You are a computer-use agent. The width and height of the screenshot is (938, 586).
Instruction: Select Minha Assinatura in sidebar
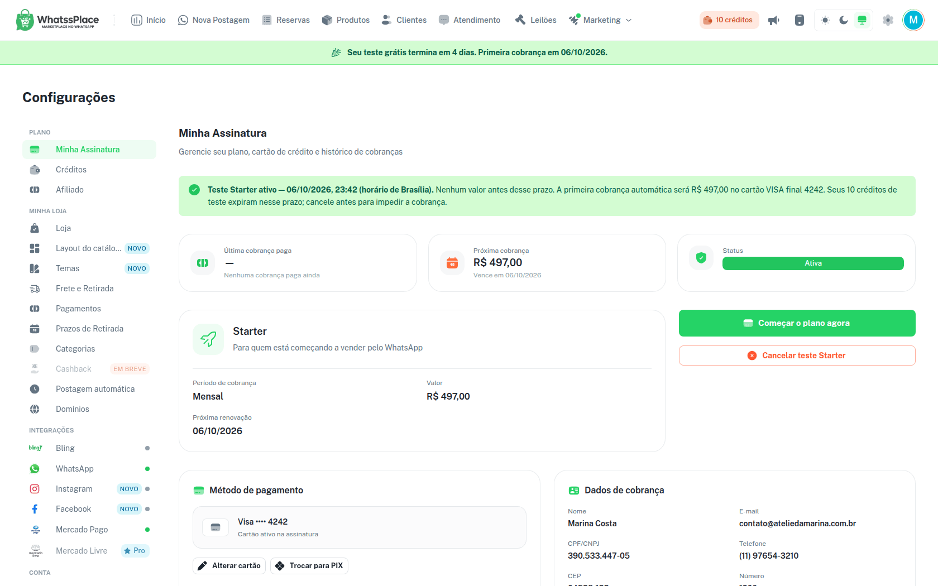point(89,150)
